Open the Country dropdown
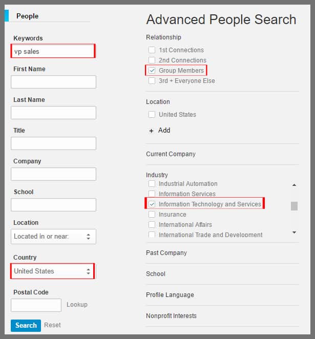Viewport: 315px width, 339px height. point(53,271)
